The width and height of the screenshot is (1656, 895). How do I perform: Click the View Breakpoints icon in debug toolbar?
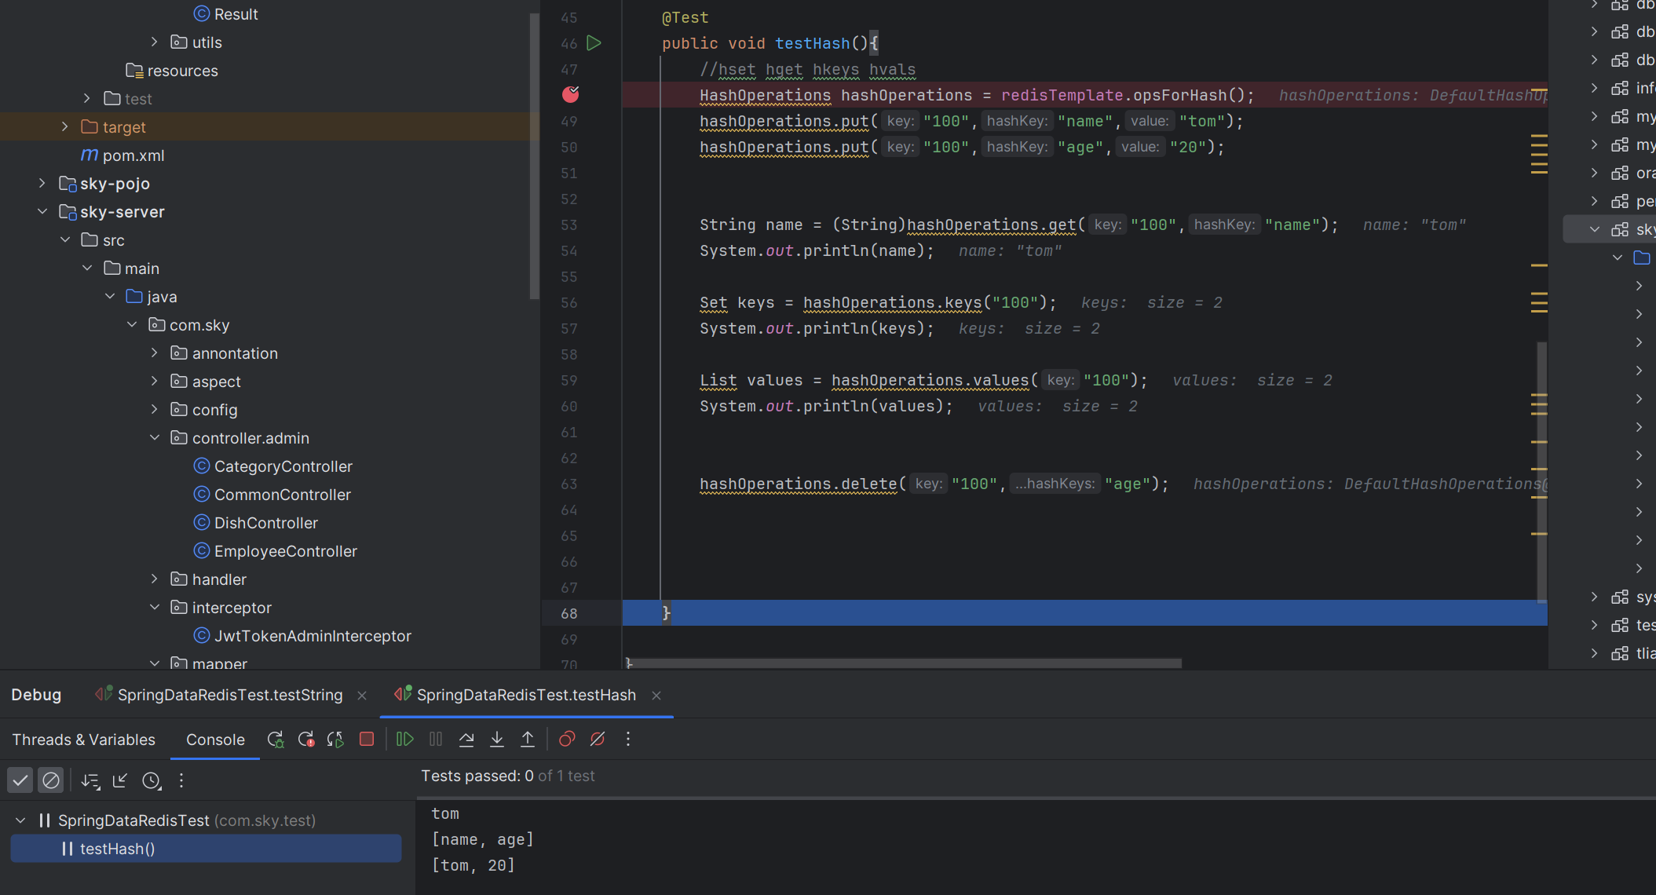(566, 740)
